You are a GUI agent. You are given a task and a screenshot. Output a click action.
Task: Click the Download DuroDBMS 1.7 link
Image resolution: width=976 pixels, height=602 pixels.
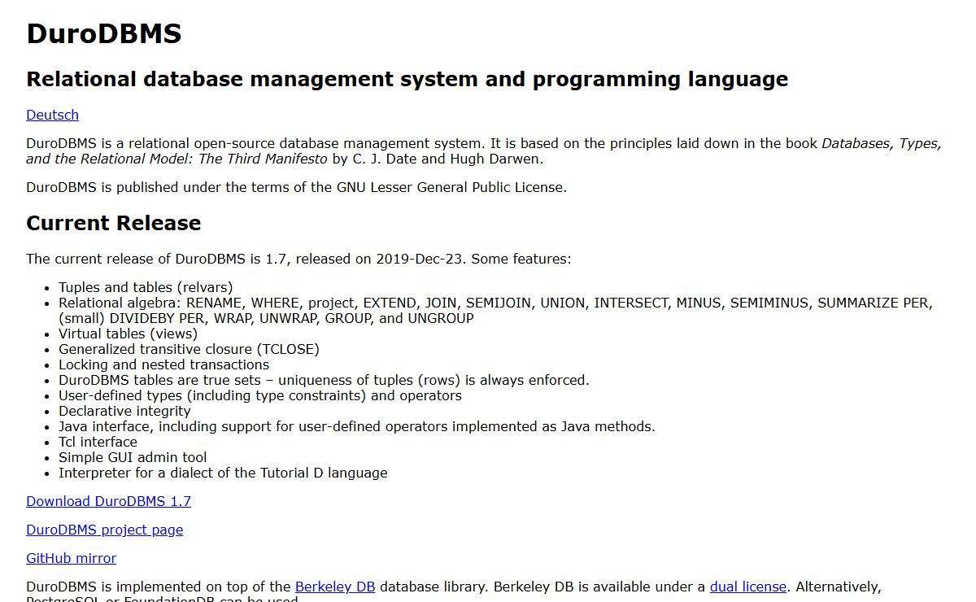coord(108,501)
